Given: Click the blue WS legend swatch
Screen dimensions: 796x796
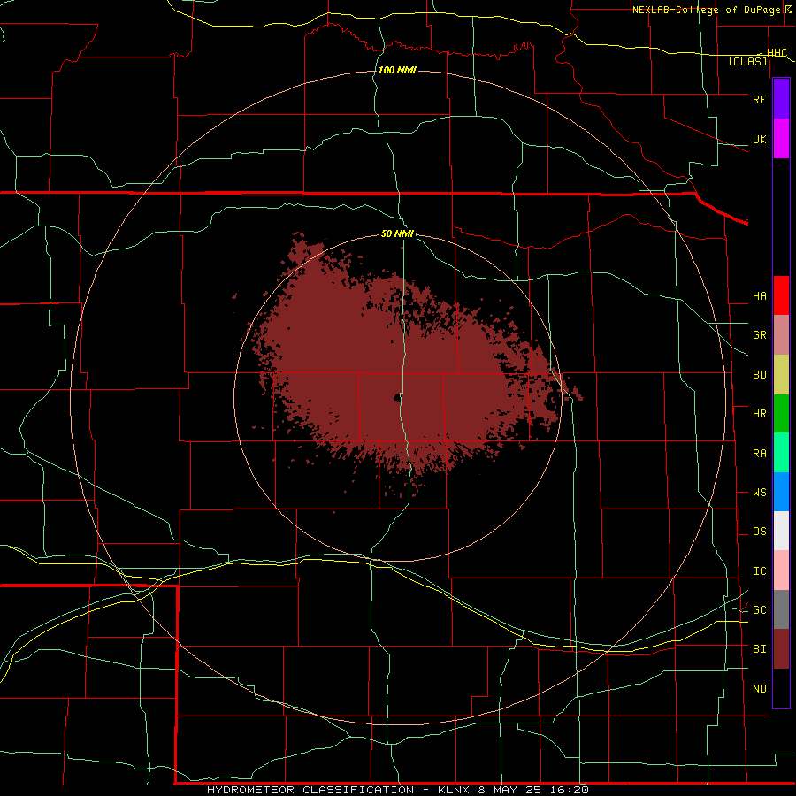Looking at the screenshot, I should click(781, 492).
